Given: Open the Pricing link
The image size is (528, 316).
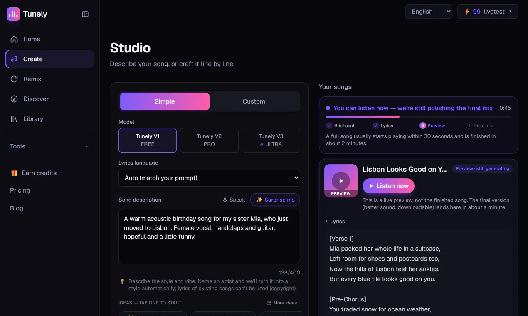Looking at the screenshot, I should click(20, 190).
